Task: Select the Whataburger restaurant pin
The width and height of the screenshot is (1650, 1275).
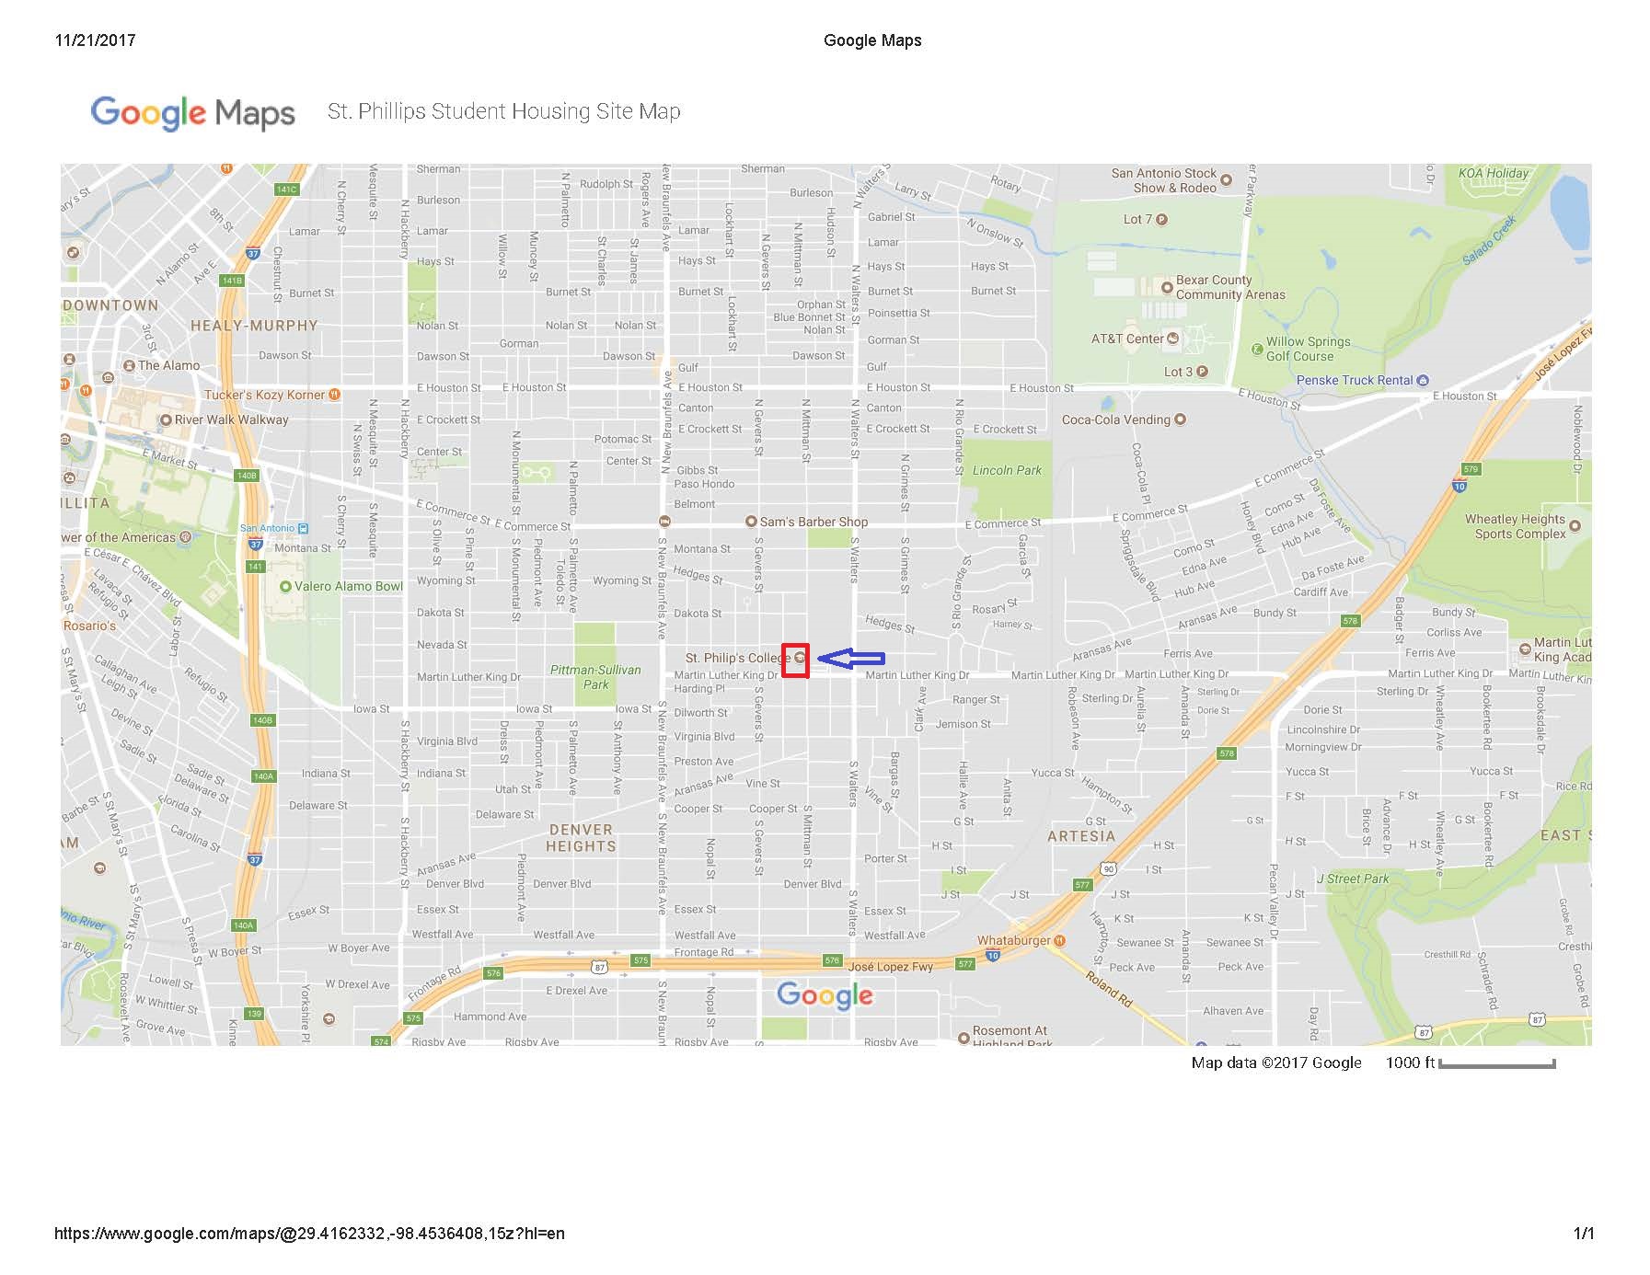Action: tap(1060, 940)
